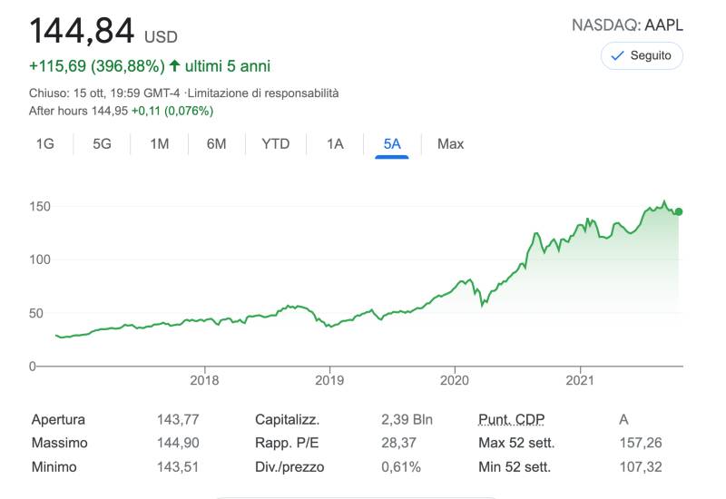Image resolution: width=726 pixels, height=499 pixels.
Task: Click the Minimo value 143,51
Action: pyautogui.click(x=178, y=466)
